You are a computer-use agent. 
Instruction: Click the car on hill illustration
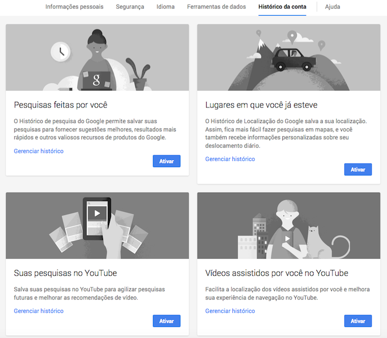click(x=289, y=57)
